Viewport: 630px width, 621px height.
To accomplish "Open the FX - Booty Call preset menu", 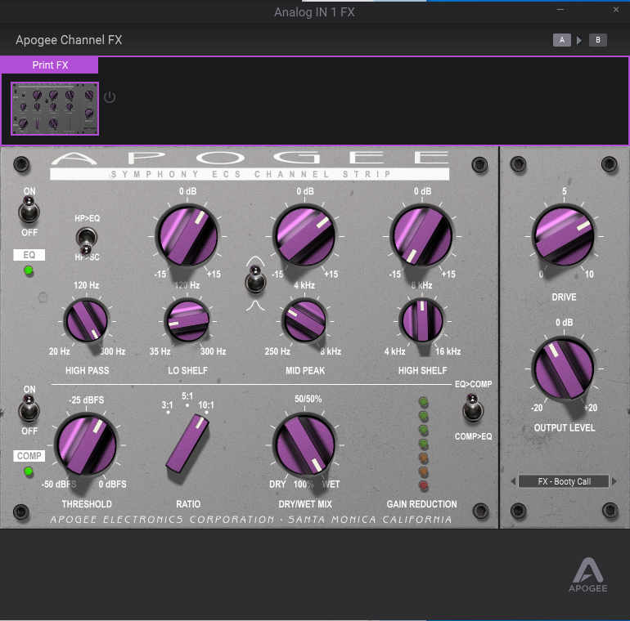I will [x=564, y=481].
